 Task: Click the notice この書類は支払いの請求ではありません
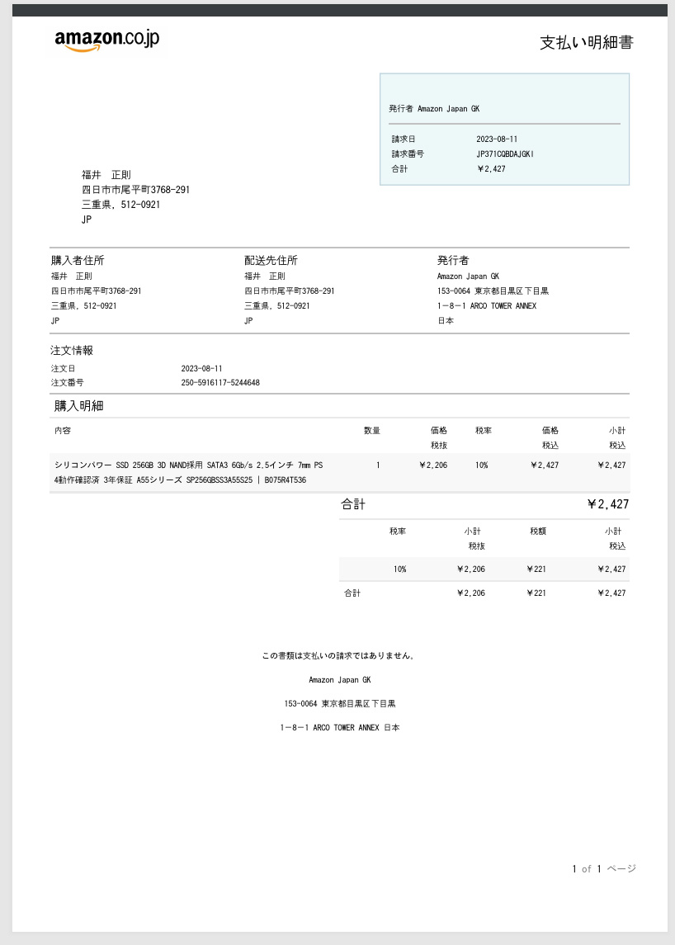339,656
